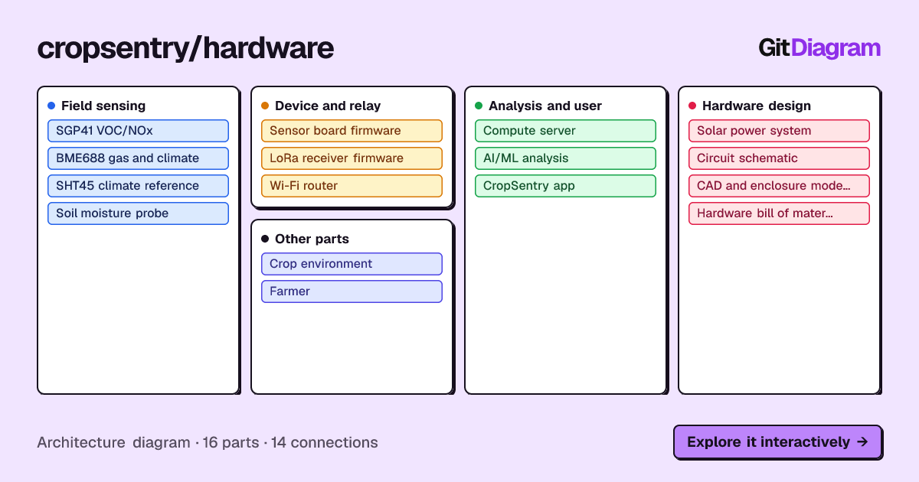The height and width of the screenshot is (482, 919).
Task: Click the Other parts heading
Action: (312, 239)
